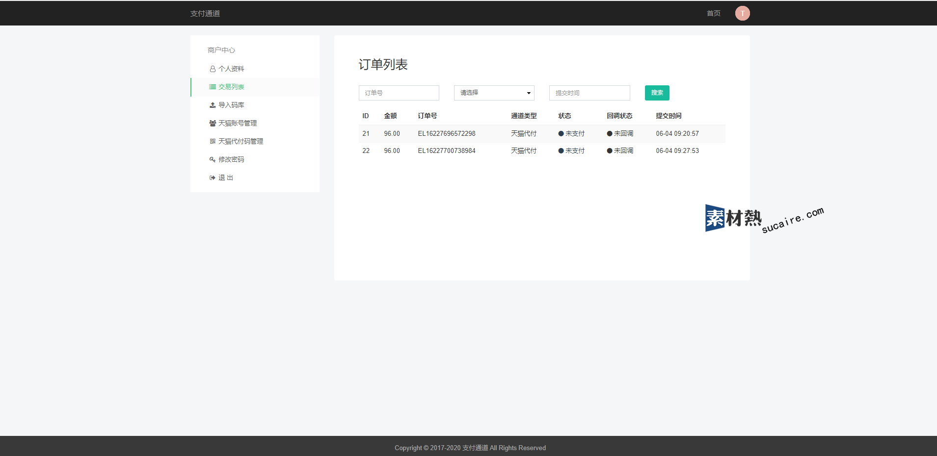Click the list icon beside 交易列表
937x456 pixels.
pos(213,87)
